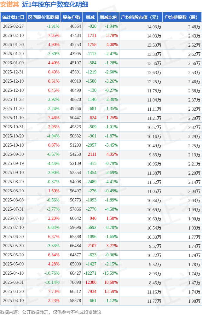
Task: Click the 区间股价涨跌幅 column header
Action: 43,17
